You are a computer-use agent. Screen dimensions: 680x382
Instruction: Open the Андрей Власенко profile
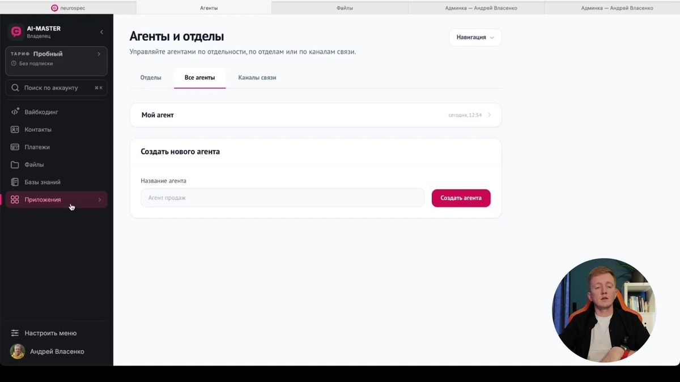click(56, 351)
